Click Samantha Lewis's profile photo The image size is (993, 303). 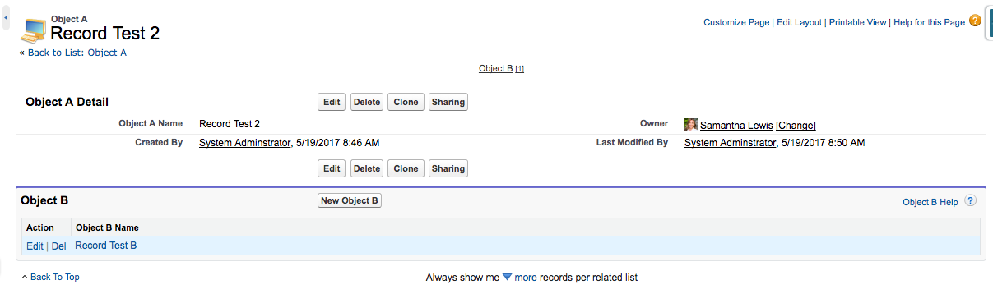click(x=691, y=125)
